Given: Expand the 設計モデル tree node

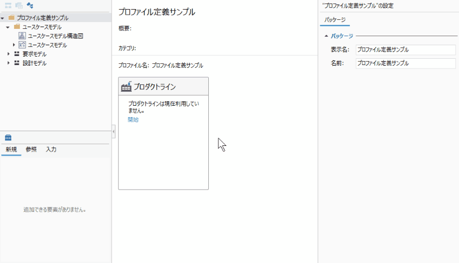Looking at the screenshot, I should pyautogui.click(x=8, y=63).
